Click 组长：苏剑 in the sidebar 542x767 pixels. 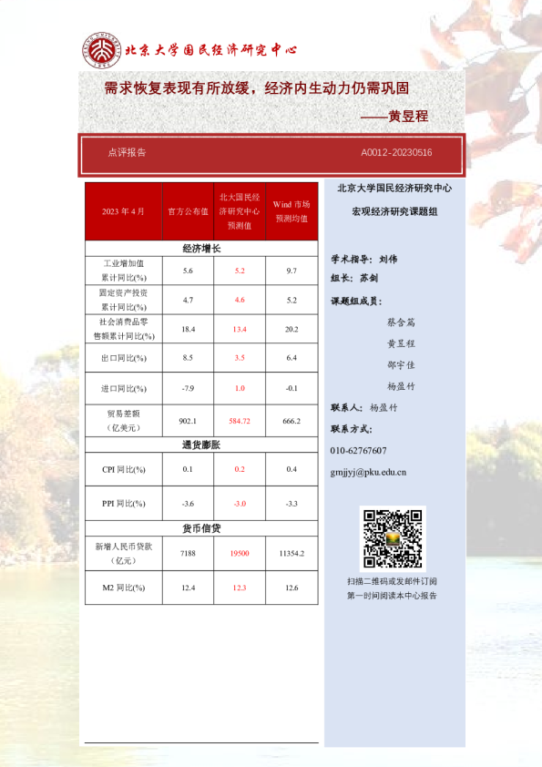[354, 278]
